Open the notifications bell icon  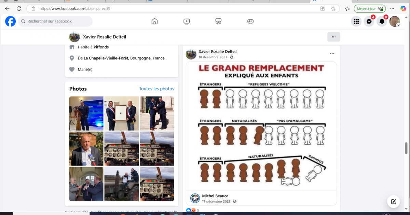click(382, 21)
